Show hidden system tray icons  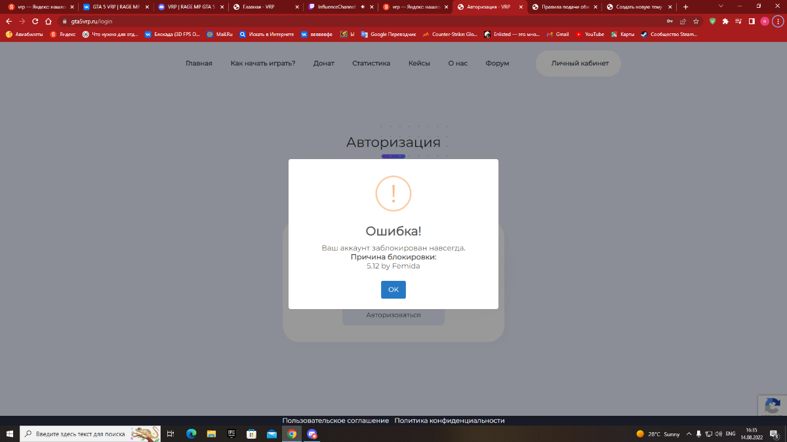click(x=689, y=434)
